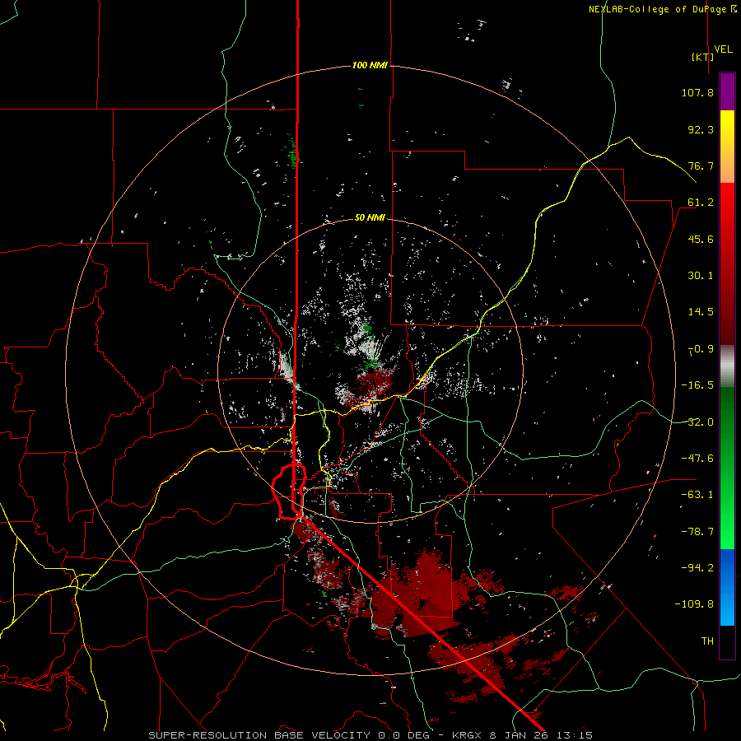Image resolution: width=741 pixels, height=741 pixels.
Task: Click the 30.1 value on velocity scale
Action: click(701, 276)
